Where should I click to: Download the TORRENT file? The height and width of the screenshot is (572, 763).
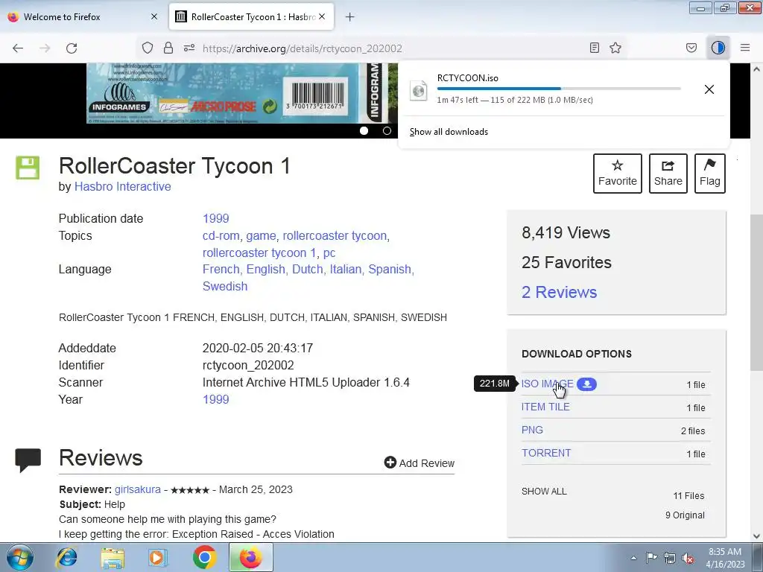[x=546, y=454]
